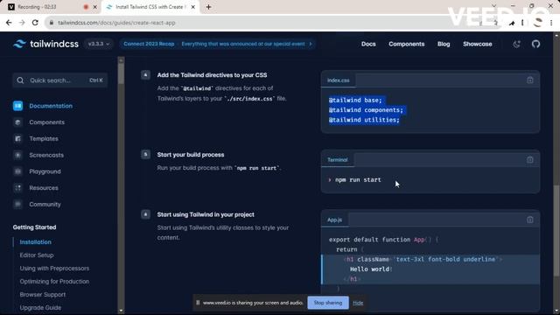This screenshot has height=315, width=560.
Task: Click 'Start using Tailwind in your project' heading
Action: pos(206,214)
